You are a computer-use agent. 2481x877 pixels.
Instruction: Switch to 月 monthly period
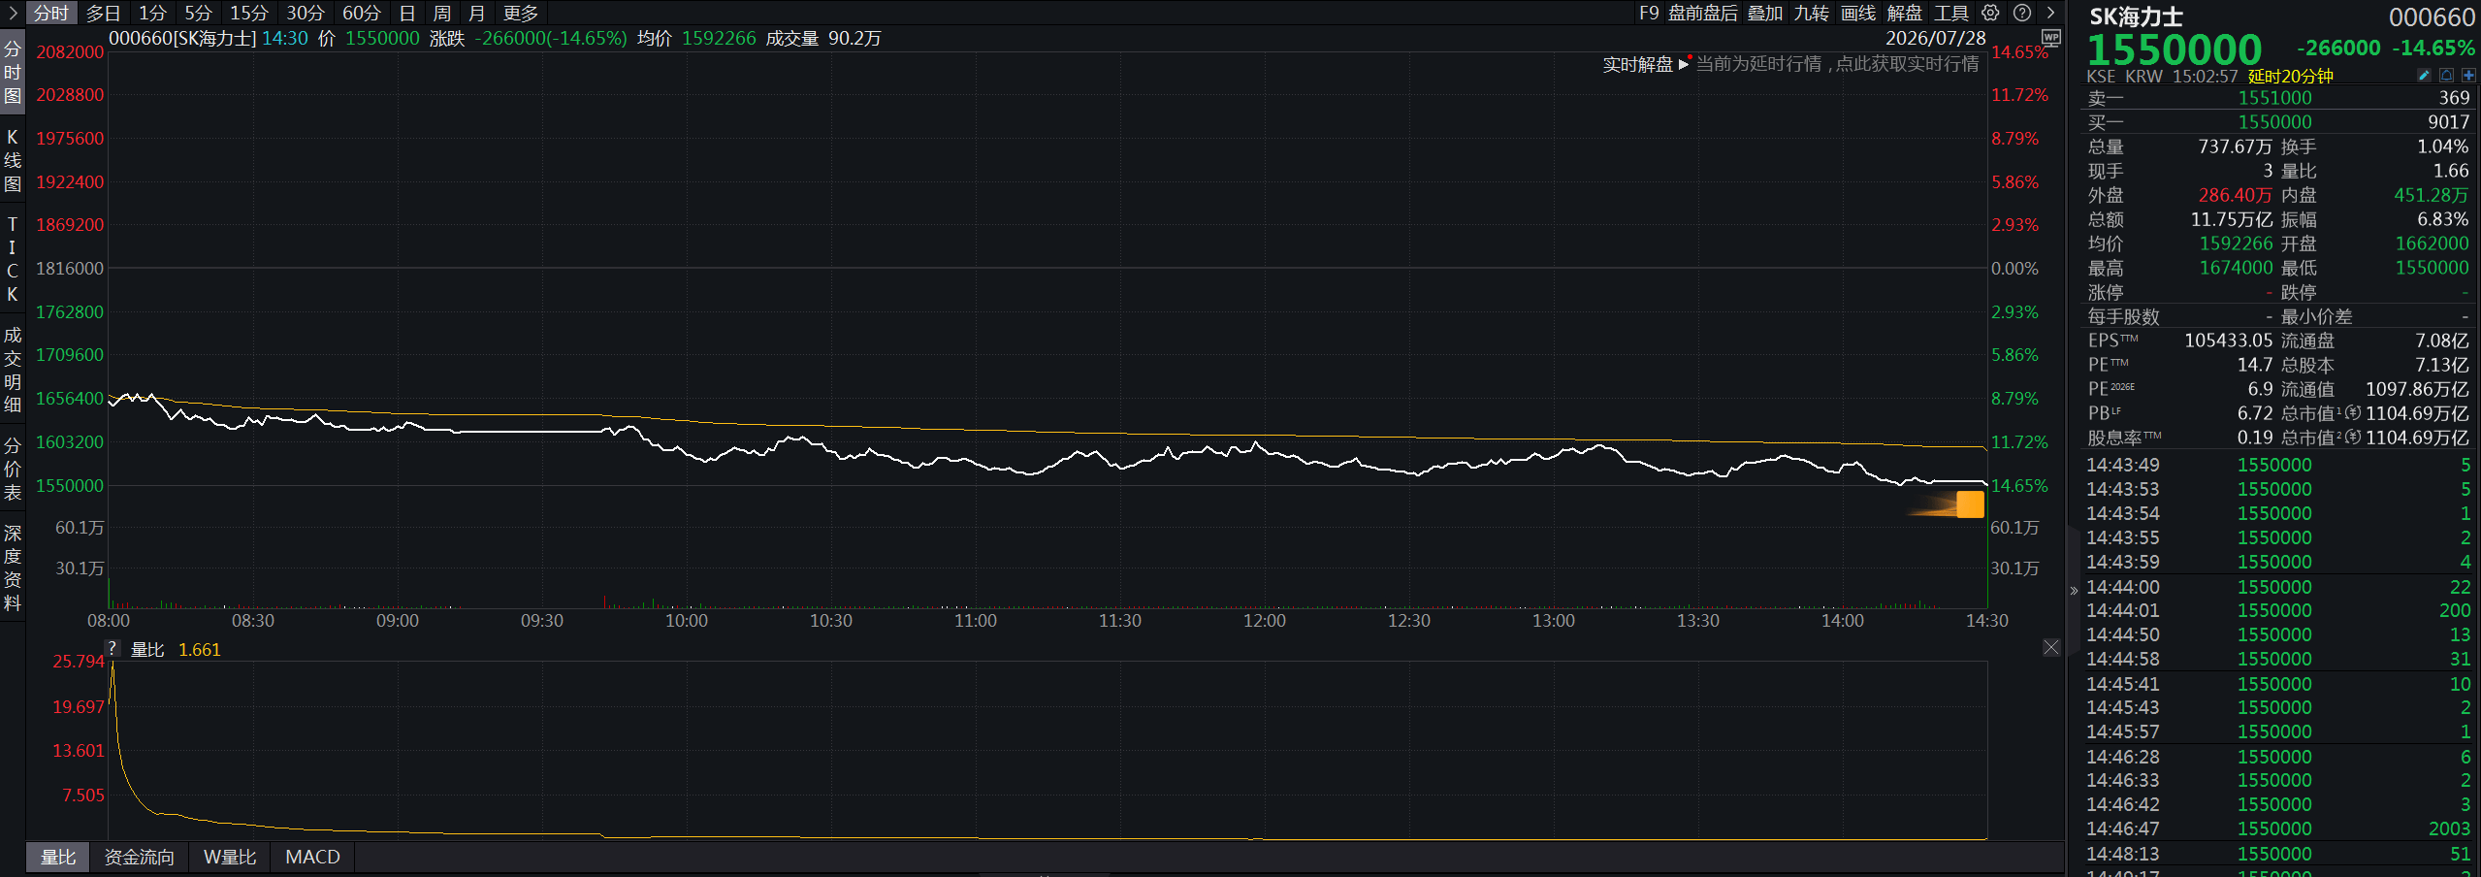[476, 13]
